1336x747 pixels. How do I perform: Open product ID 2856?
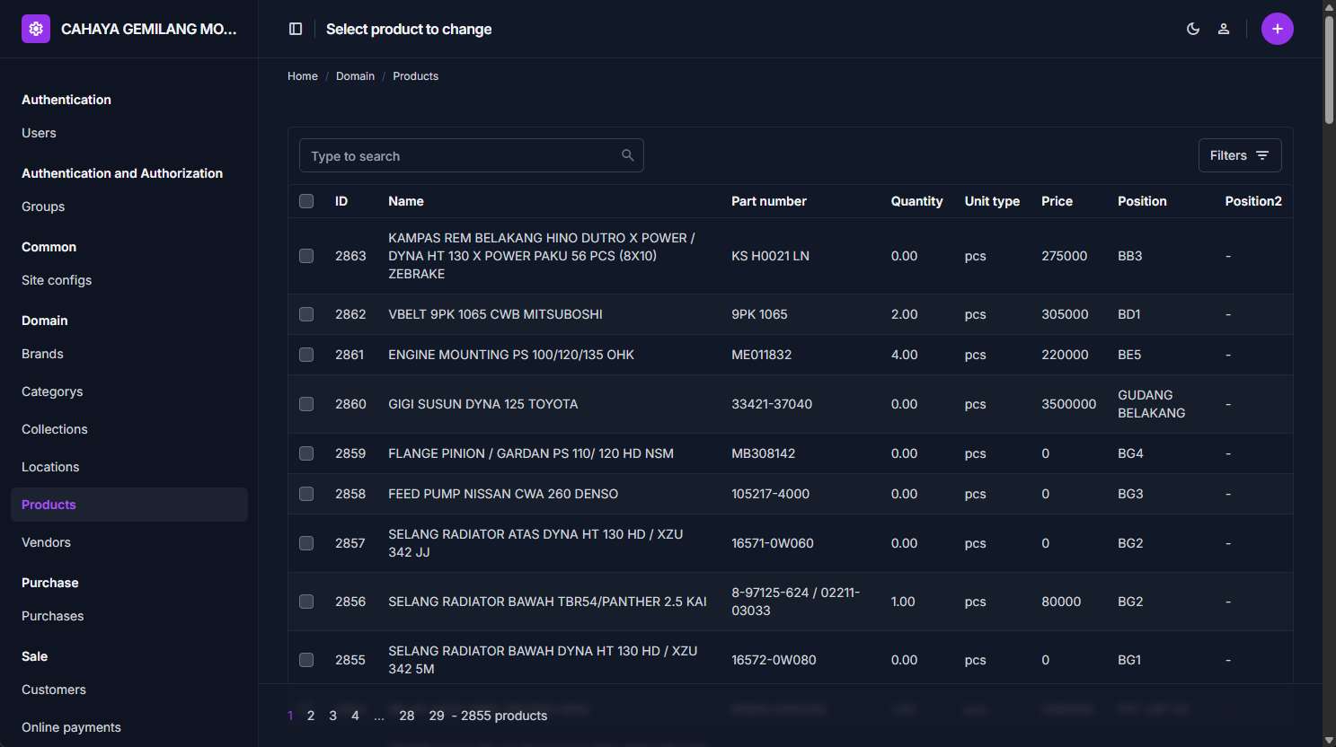pyautogui.click(x=350, y=602)
